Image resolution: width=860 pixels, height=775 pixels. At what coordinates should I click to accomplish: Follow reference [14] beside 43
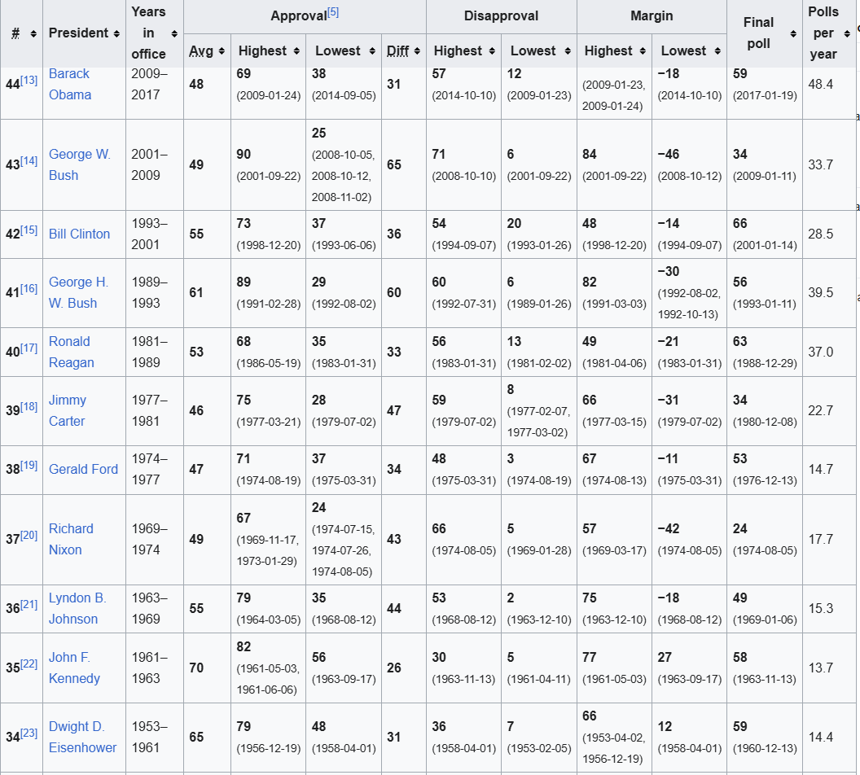29,160
